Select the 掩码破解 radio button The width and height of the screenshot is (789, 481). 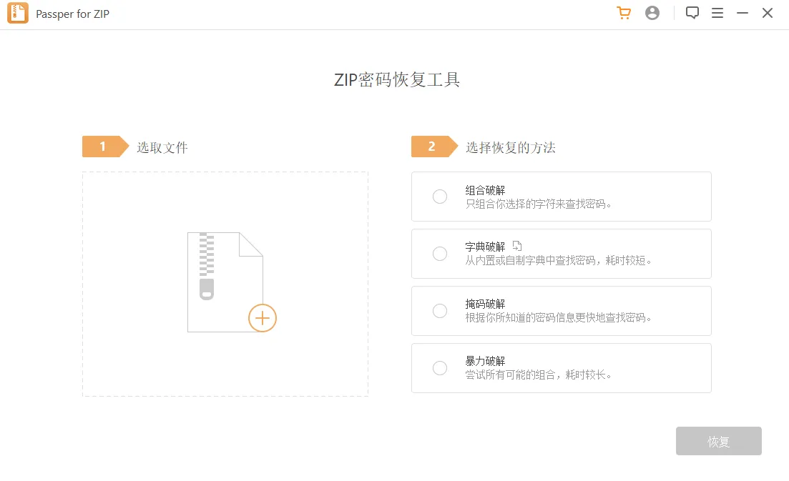(x=440, y=311)
